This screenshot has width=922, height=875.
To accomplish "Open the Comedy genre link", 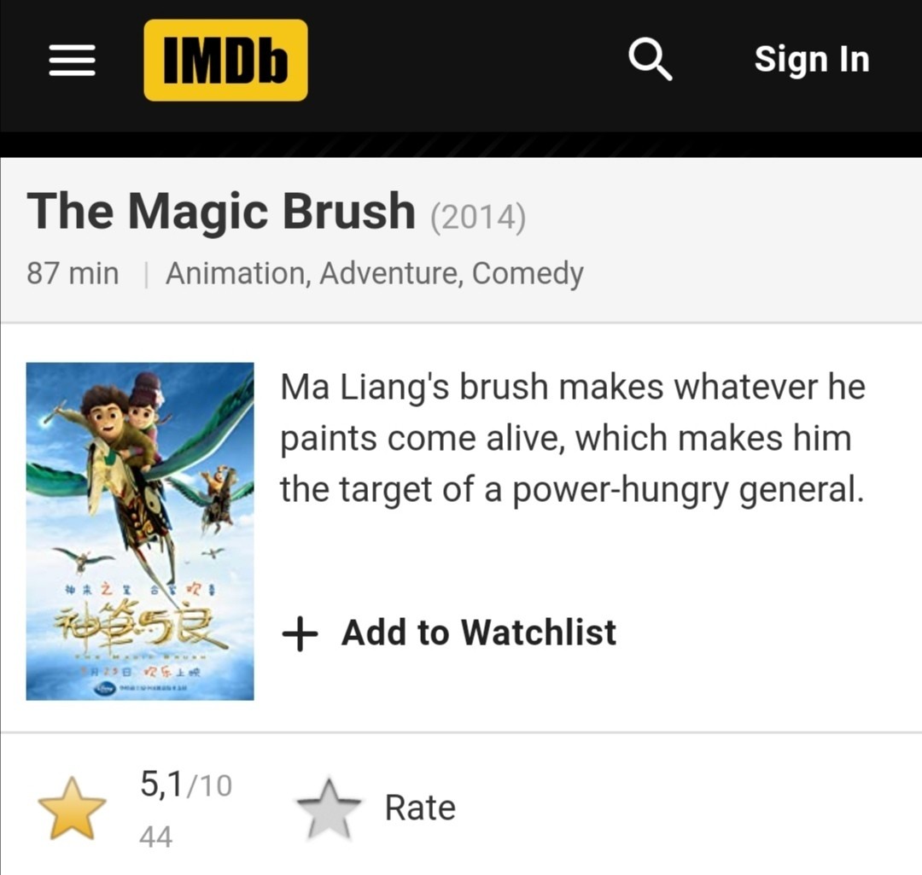I will tap(528, 274).
